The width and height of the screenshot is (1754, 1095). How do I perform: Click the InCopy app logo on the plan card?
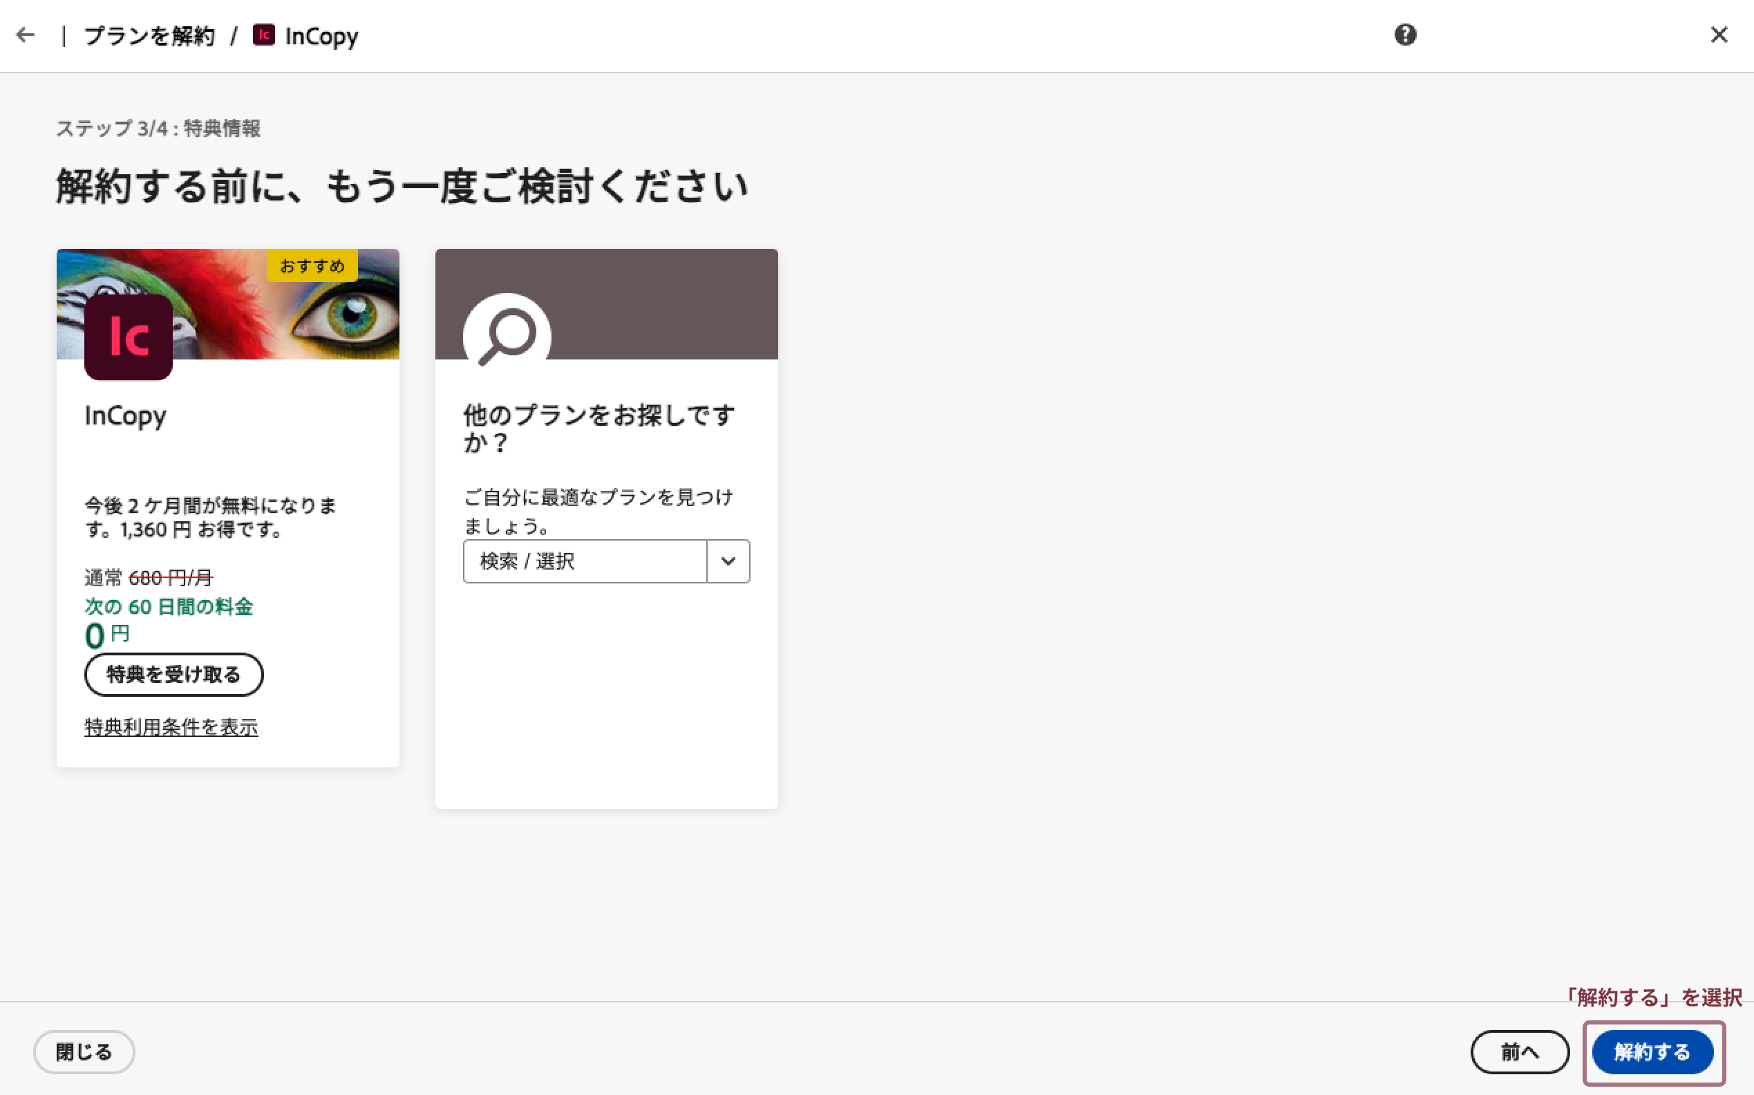tap(127, 337)
